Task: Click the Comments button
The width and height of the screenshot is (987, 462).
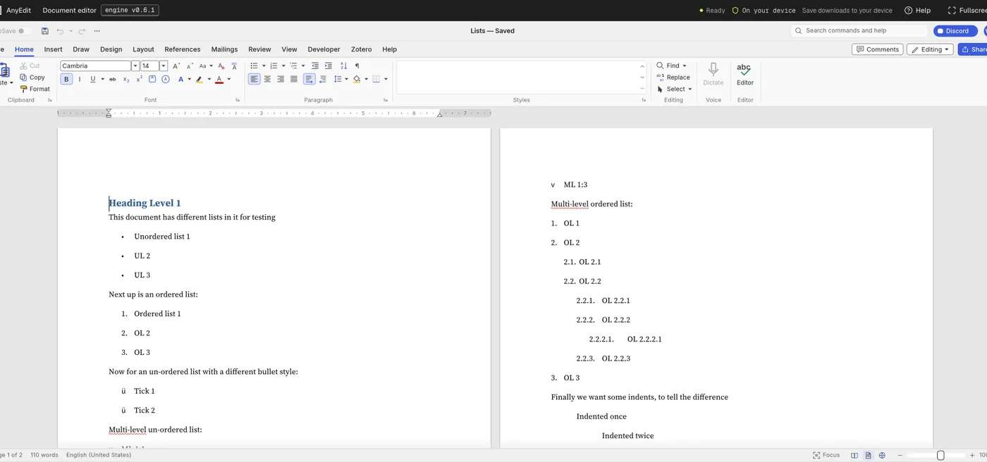Action: point(878,49)
